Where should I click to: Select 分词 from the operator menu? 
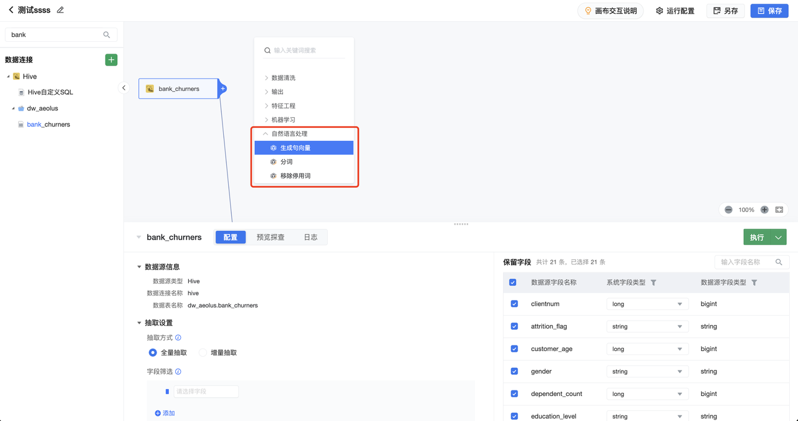pyautogui.click(x=286, y=162)
